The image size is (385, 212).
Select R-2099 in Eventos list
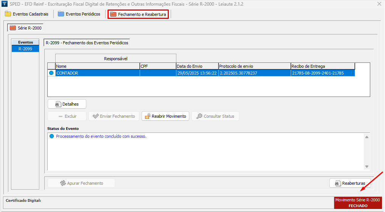25,49
